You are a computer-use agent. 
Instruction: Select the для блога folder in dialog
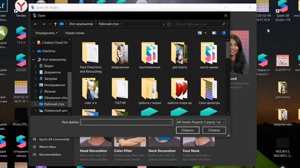tap(180, 56)
